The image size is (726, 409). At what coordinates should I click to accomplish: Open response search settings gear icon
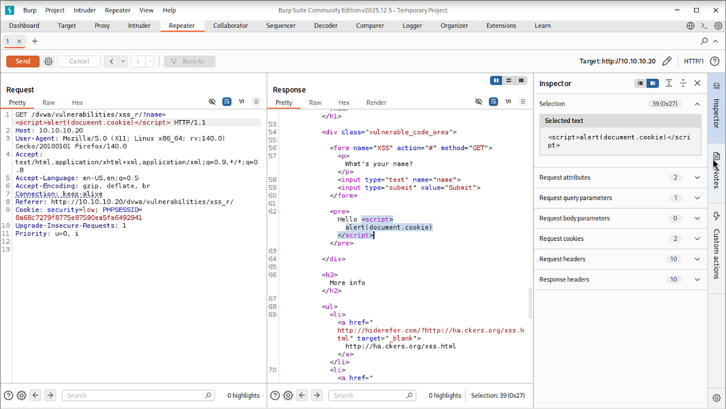pos(288,396)
